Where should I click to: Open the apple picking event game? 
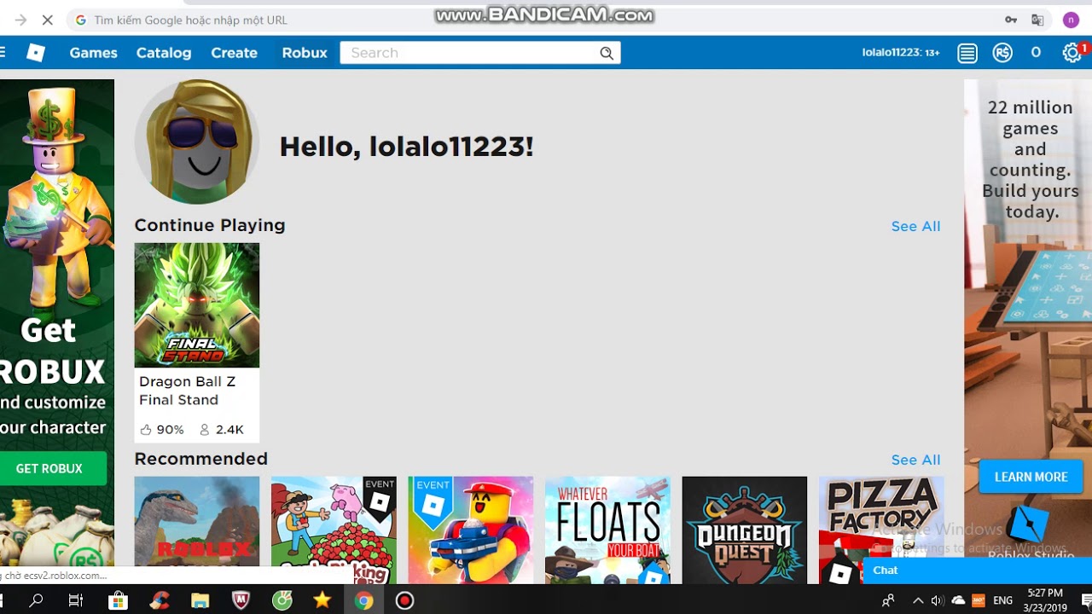334,530
